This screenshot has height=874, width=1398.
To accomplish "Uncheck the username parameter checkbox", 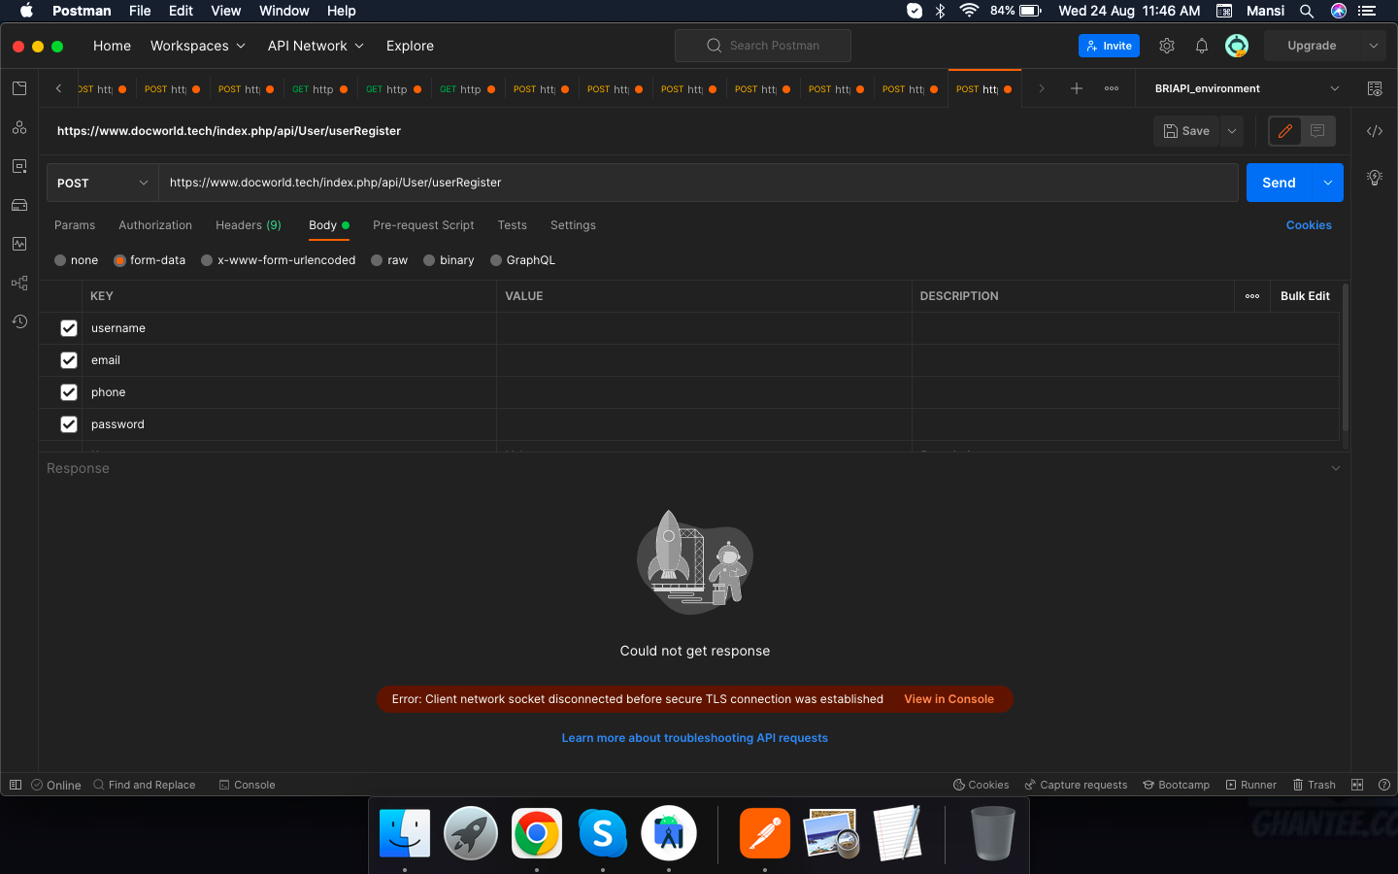I will point(69,328).
